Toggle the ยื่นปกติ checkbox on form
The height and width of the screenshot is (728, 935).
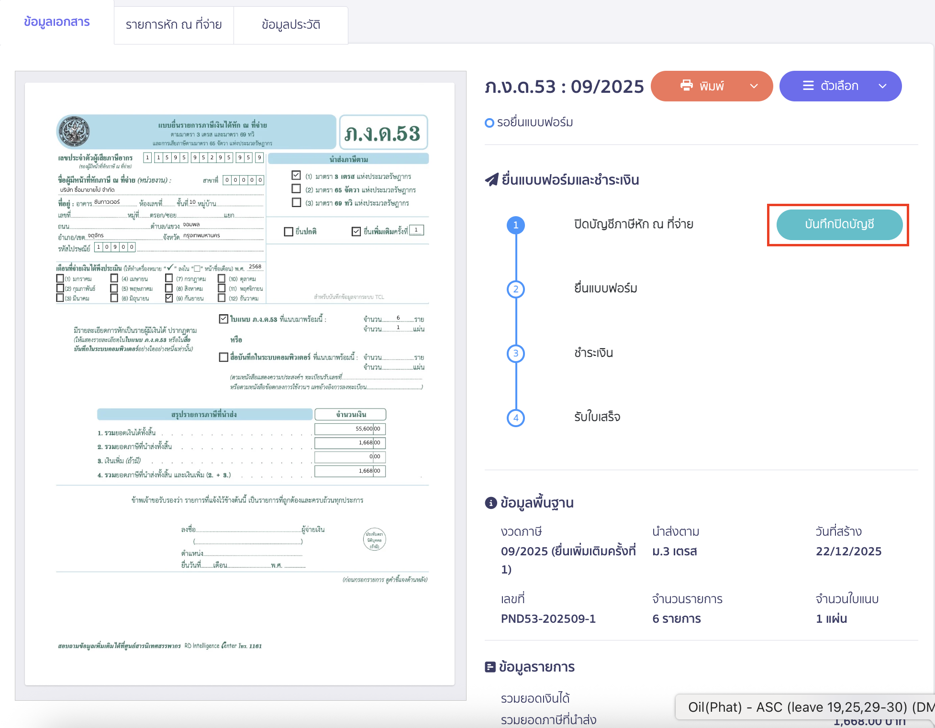click(x=289, y=232)
